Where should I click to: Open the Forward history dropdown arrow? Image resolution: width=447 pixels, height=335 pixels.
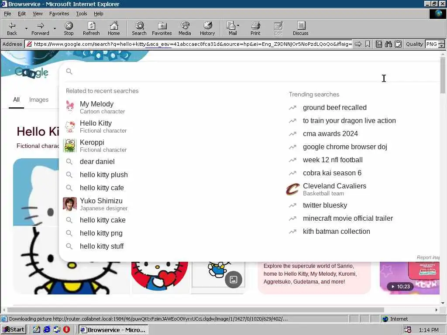[x=55, y=28]
